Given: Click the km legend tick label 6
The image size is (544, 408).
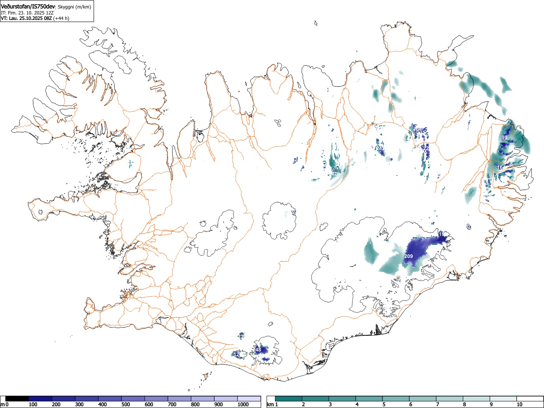Looking at the screenshot, I should coord(411,405).
